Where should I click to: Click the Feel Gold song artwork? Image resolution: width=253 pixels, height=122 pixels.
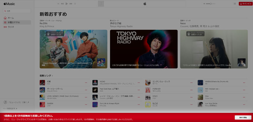point(95,90)
